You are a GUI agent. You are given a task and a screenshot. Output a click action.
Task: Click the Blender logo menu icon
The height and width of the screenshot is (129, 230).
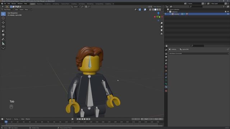(x=2, y=4)
